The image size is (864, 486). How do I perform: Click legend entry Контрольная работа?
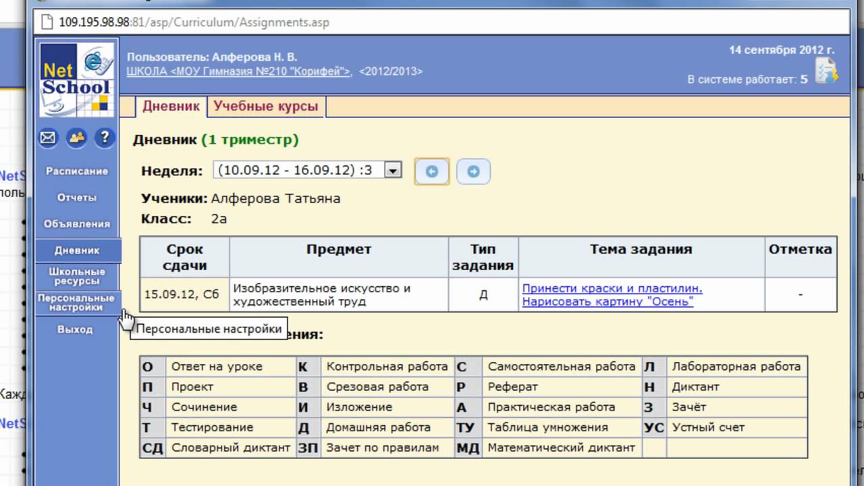point(387,367)
